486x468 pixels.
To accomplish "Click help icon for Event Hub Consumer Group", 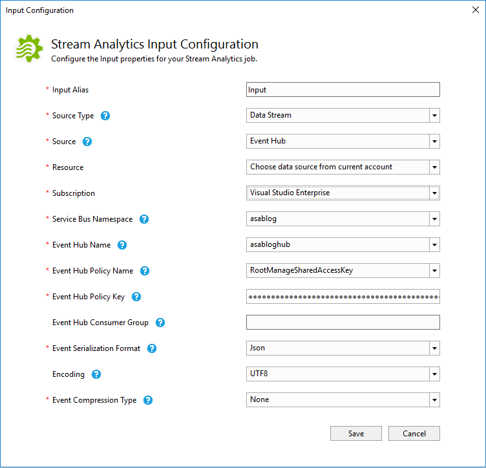I will (160, 323).
